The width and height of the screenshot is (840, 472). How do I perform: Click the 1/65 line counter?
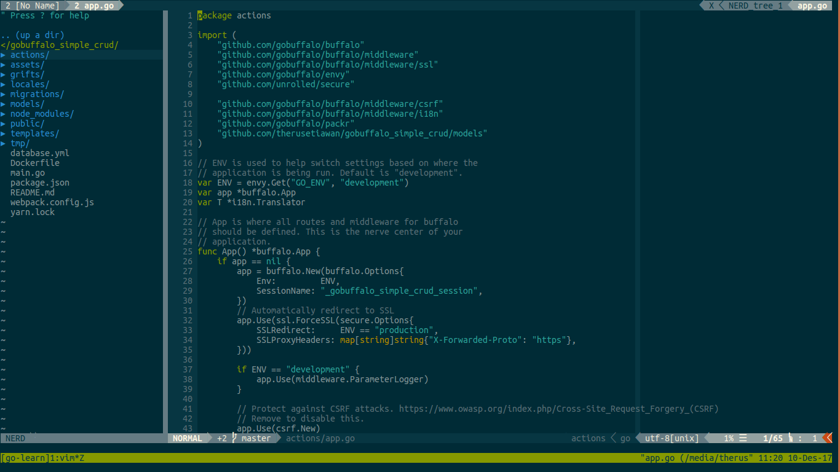(x=772, y=438)
